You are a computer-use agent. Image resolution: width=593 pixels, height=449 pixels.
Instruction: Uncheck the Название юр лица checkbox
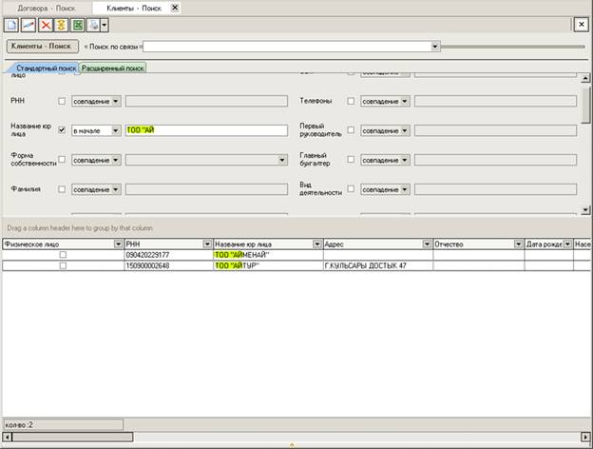pyautogui.click(x=63, y=129)
